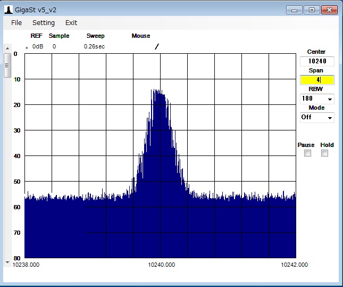Click the Sample count value 0
This screenshot has height=287, width=343.
[54, 46]
